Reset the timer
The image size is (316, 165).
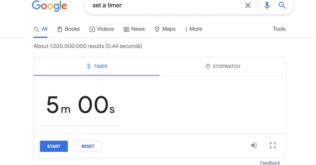coord(88,146)
